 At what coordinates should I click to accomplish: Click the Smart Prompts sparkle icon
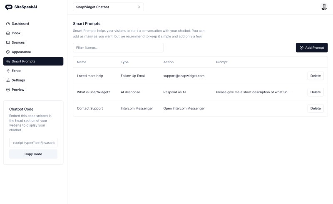coord(8,61)
